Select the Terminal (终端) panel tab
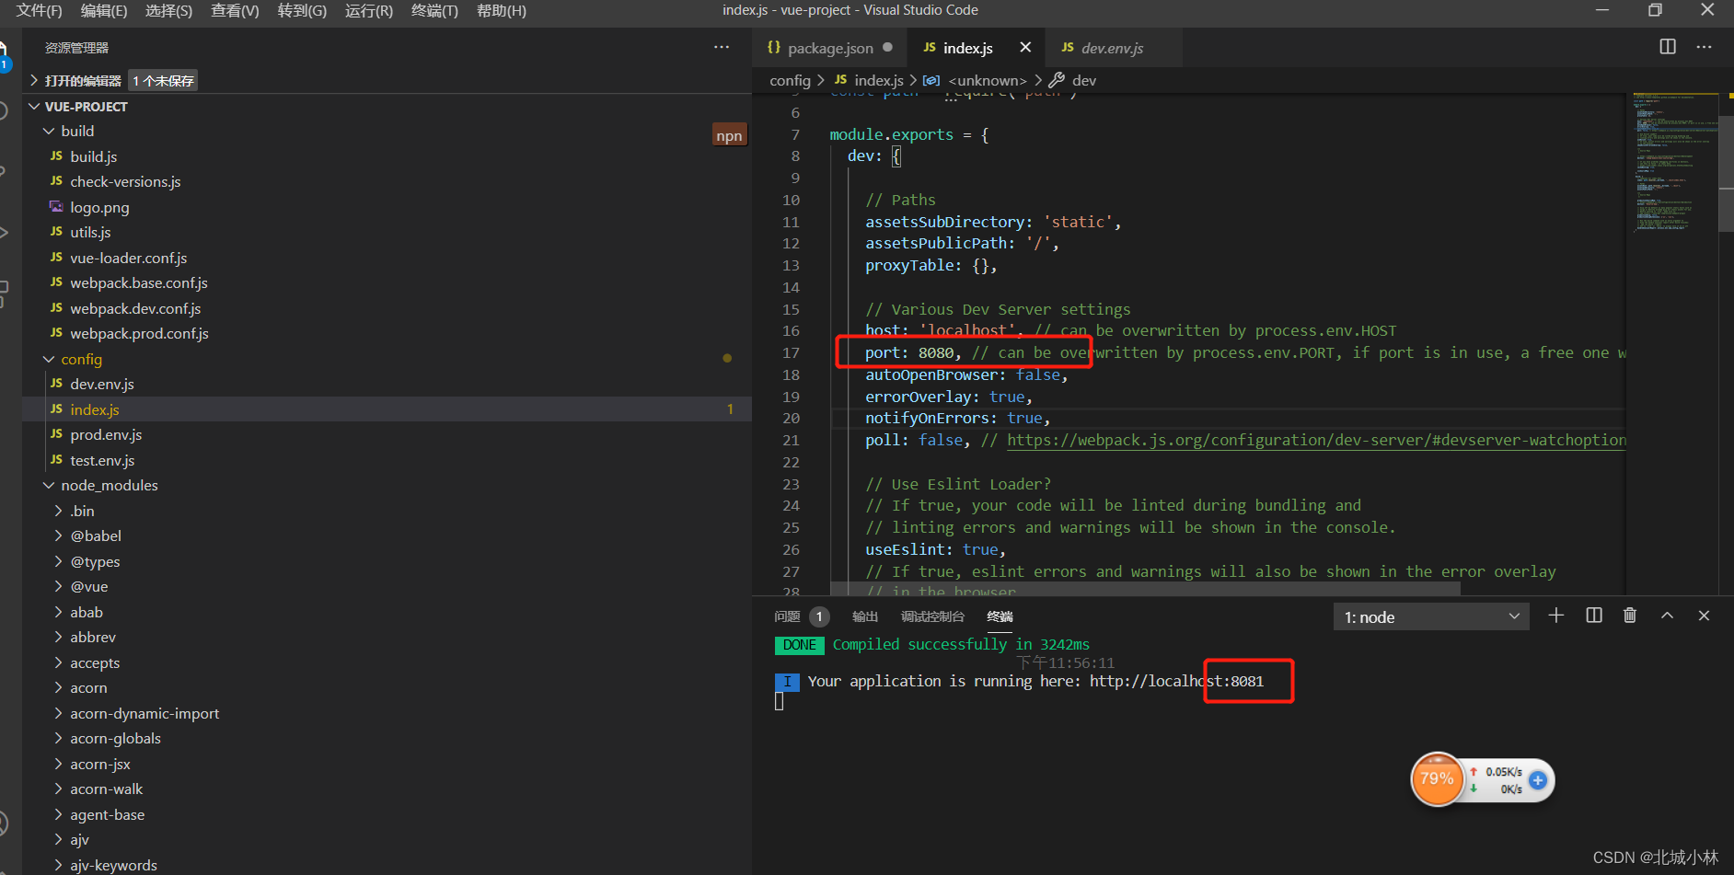The image size is (1734, 875). 1000,616
